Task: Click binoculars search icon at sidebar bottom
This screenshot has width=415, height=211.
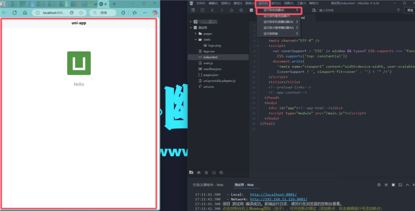Action: tap(199, 173)
